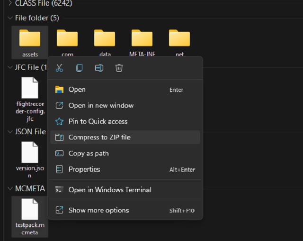Screen dimensions: 303x241
Task: Click the Copy icon in context menu
Action: (79, 68)
